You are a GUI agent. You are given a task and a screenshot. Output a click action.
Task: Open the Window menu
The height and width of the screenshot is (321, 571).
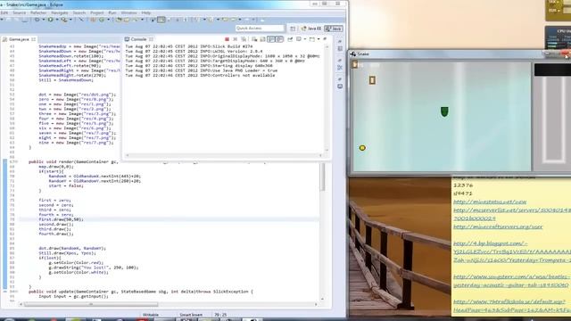[128, 12]
